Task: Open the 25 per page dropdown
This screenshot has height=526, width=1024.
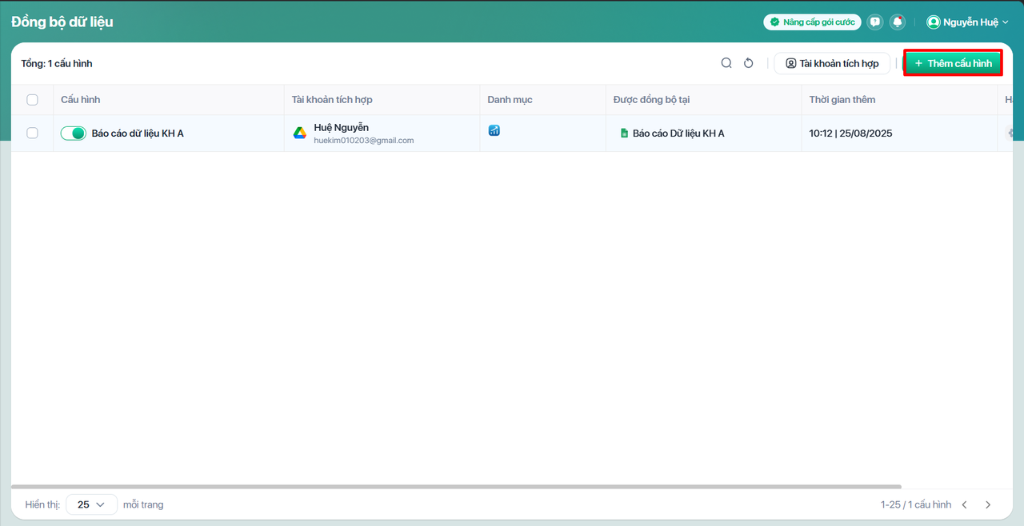Action: [91, 504]
